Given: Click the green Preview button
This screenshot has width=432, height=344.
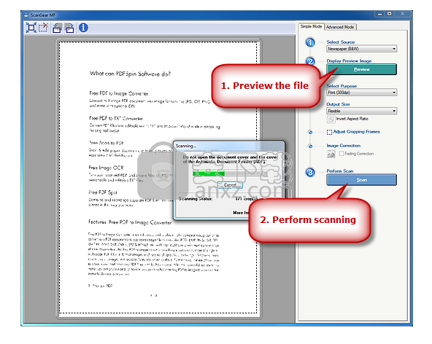Looking at the screenshot, I should 361,69.
